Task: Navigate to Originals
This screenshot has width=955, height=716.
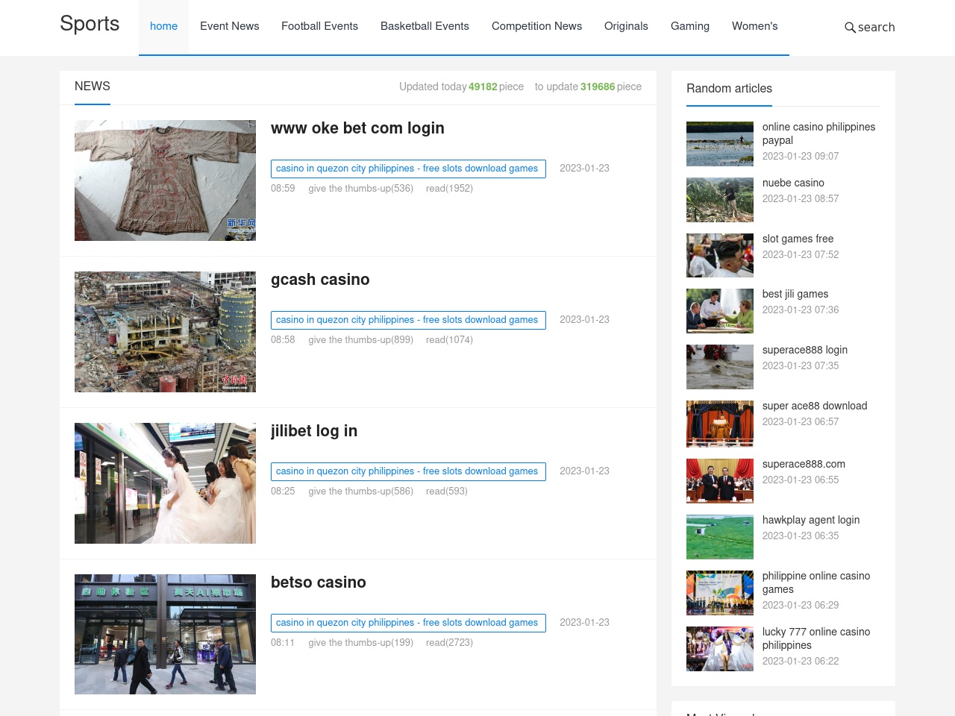Action: click(626, 26)
